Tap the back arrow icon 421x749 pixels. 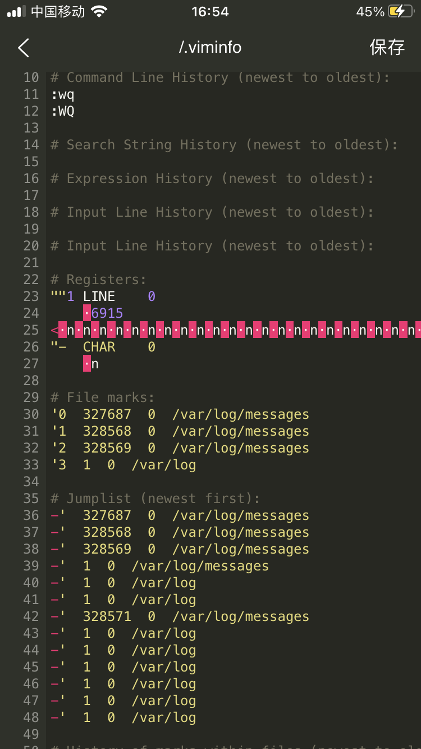tap(23, 48)
